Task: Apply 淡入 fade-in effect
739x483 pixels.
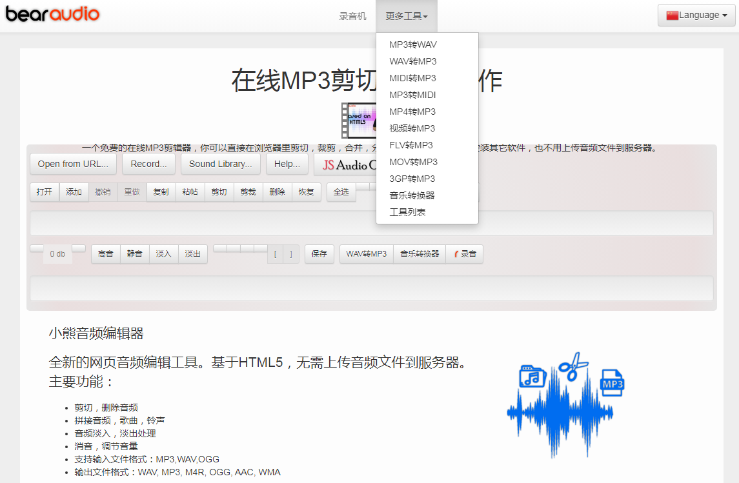Action: (x=163, y=253)
